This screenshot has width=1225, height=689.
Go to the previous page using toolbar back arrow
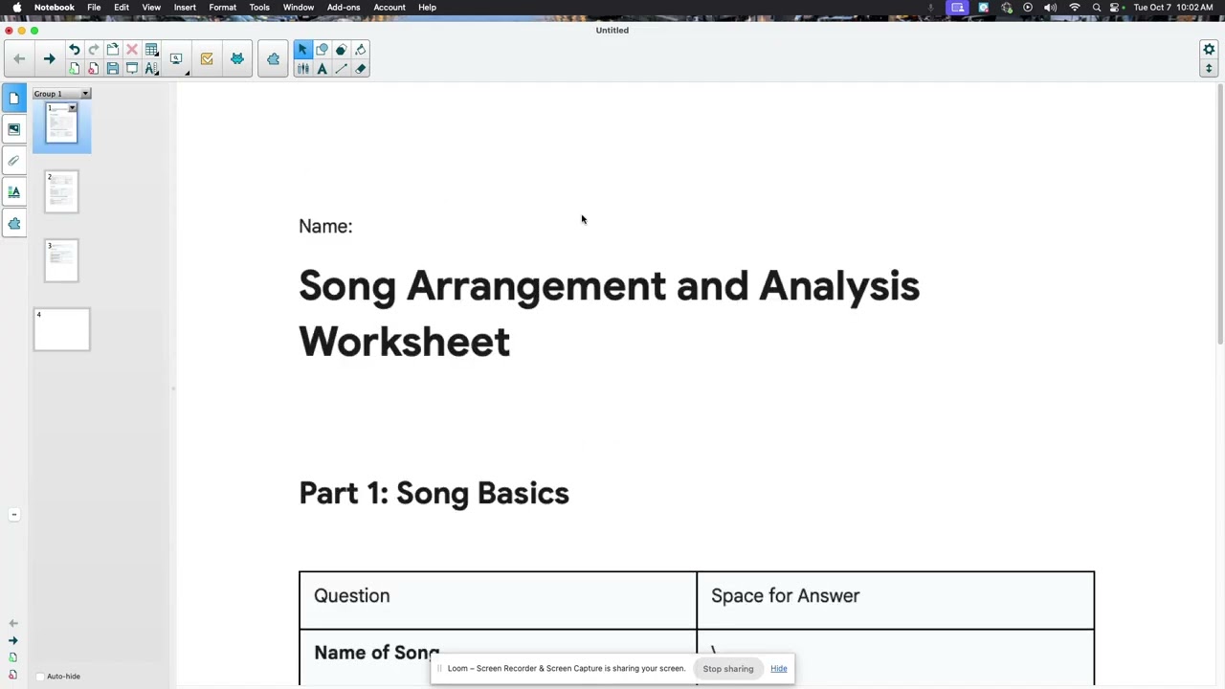click(x=19, y=59)
